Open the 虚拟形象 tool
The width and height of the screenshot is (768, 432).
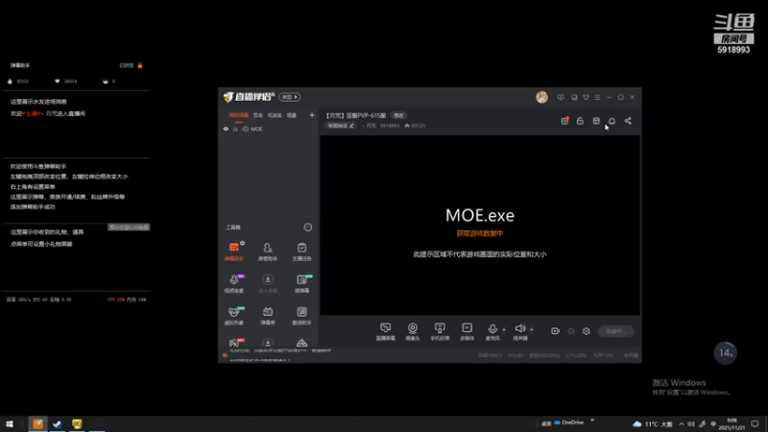pos(234,316)
